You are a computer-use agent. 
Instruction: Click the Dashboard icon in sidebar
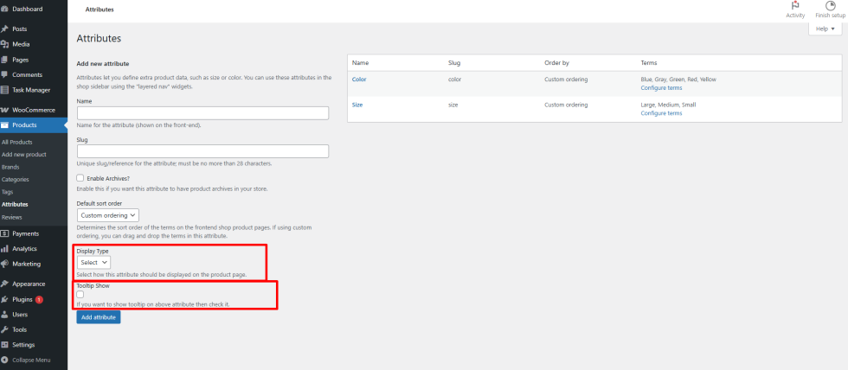click(x=4, y=10)
